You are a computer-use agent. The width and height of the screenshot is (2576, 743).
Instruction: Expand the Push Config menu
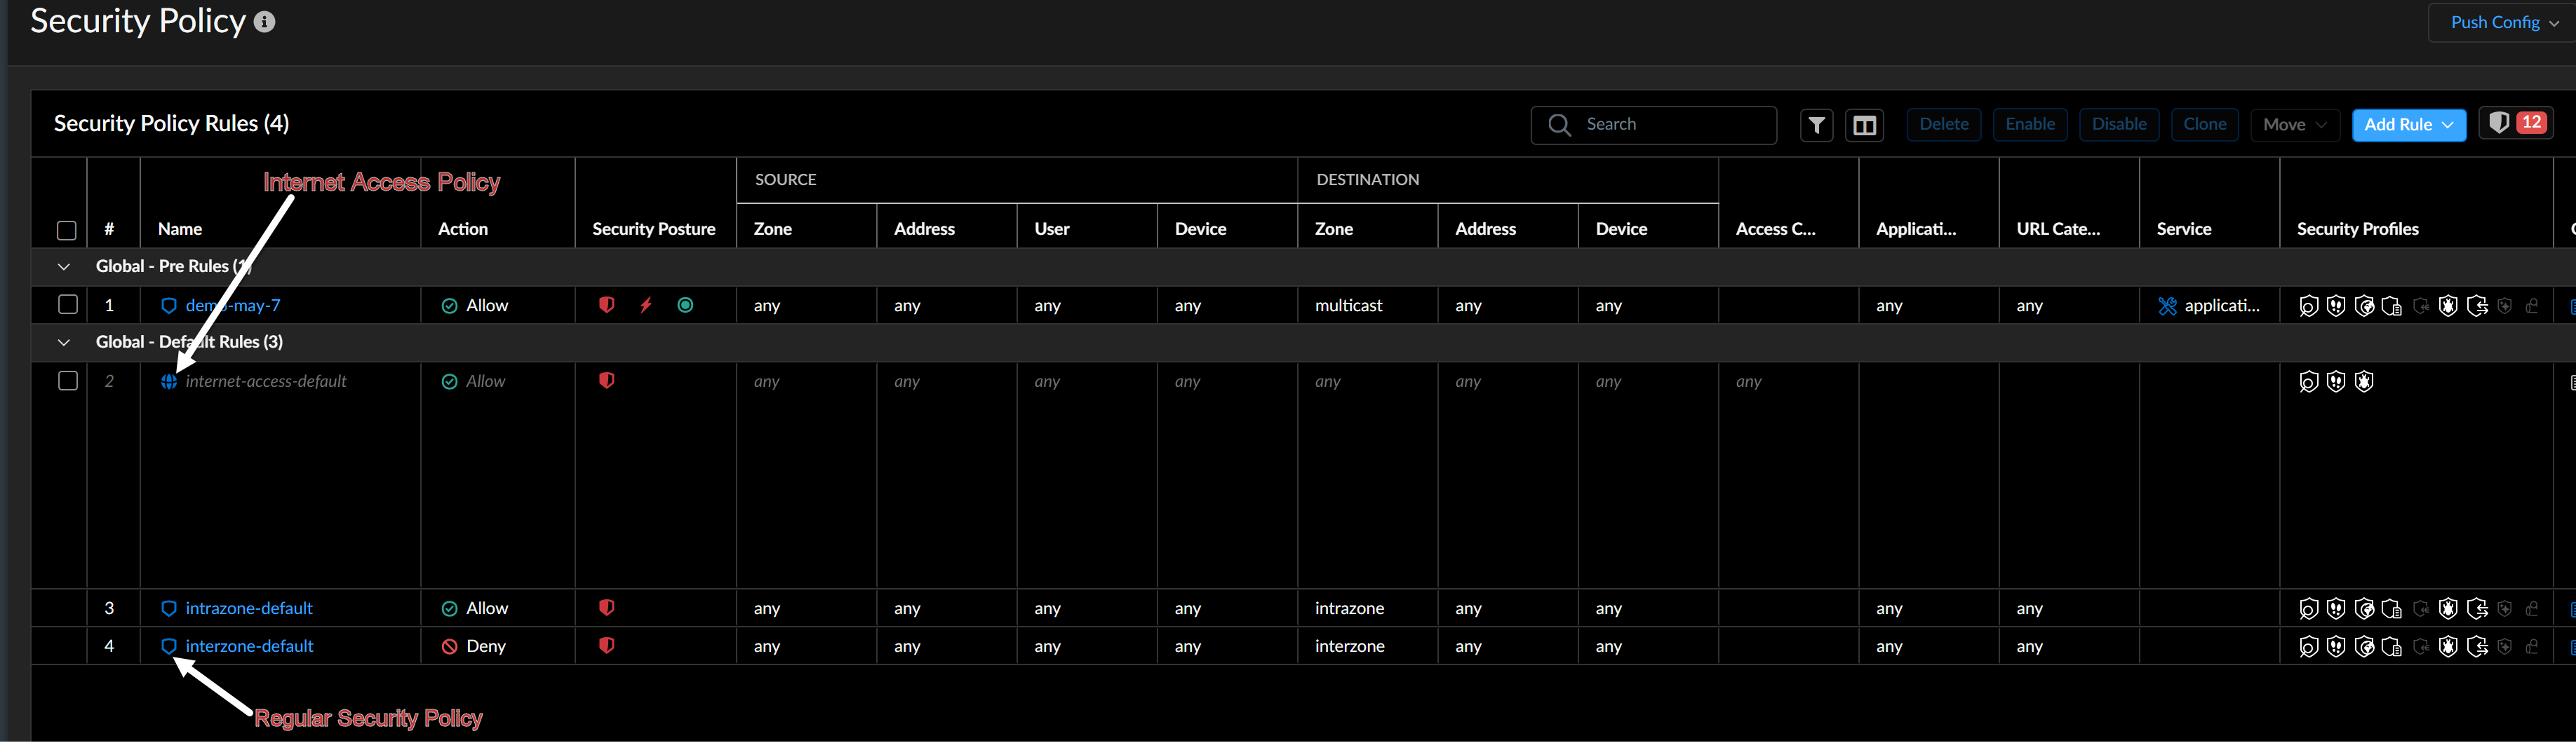pyautogui.click(x=2503, y=22)
